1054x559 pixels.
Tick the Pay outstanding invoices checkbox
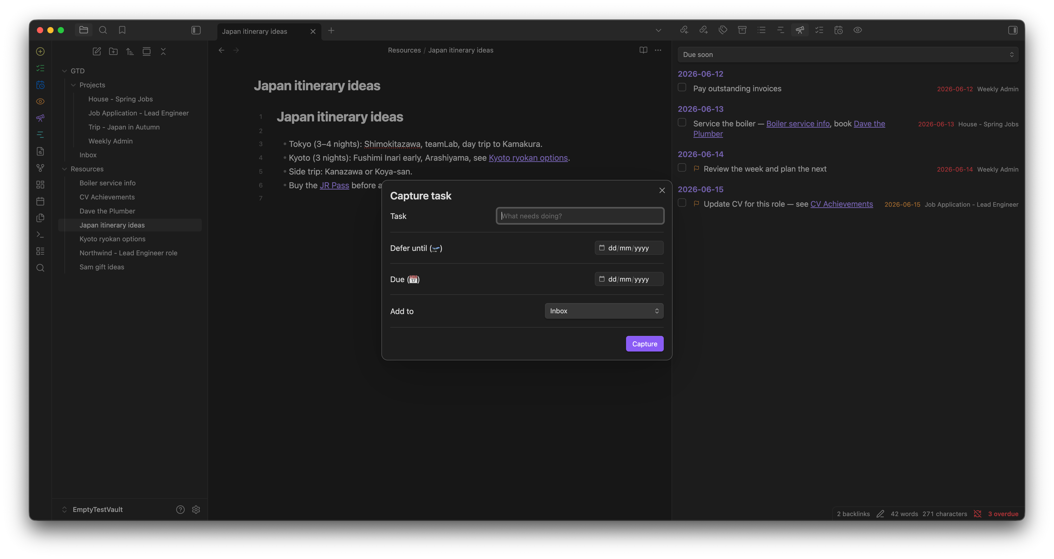tap(682, 87)
